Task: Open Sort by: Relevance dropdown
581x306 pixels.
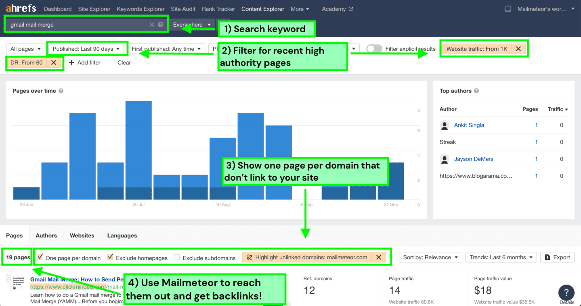Action: (x=430, y=257)
